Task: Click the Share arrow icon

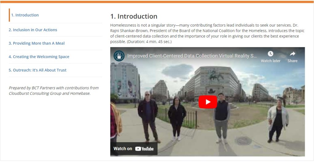Action: [292, 54]
